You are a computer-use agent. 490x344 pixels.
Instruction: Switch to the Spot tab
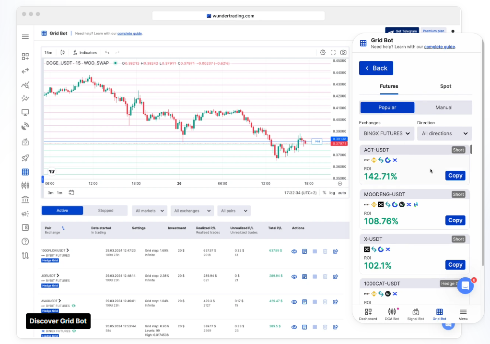pyautogui.click(x=445, y=86)
